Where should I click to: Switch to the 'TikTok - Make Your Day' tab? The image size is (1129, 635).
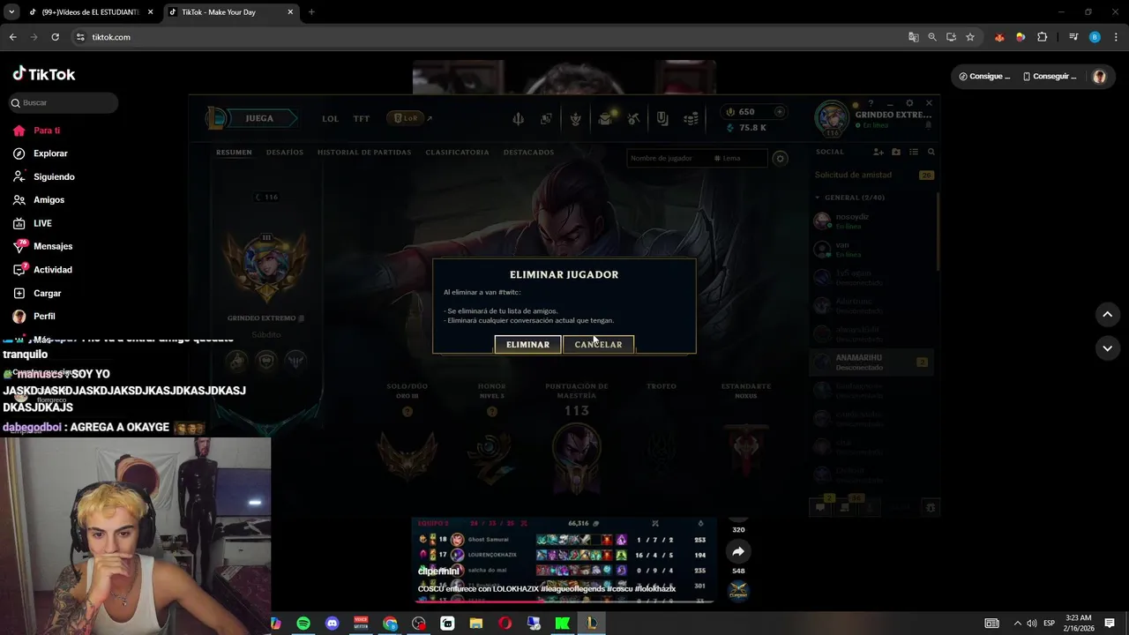point(229,12)
